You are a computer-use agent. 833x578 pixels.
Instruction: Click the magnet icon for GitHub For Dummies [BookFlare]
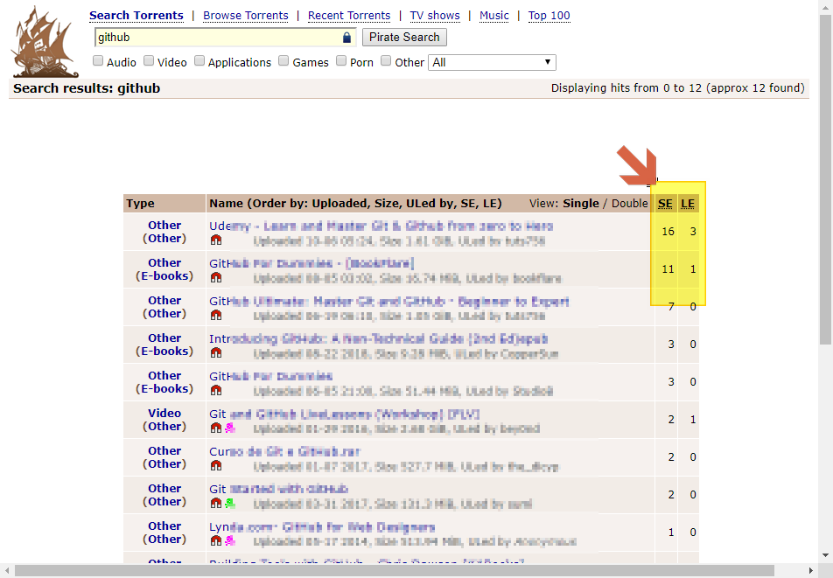(215, 277)
